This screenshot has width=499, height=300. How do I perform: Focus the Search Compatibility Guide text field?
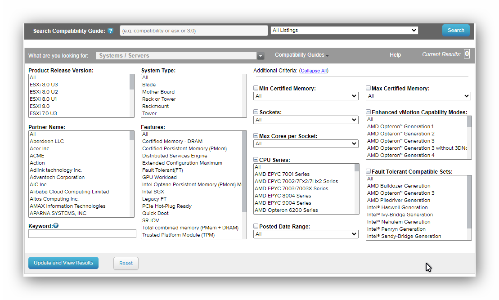click(x=194, y=31)
